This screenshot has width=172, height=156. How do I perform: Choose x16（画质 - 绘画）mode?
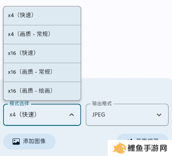(x=42, y=91)
